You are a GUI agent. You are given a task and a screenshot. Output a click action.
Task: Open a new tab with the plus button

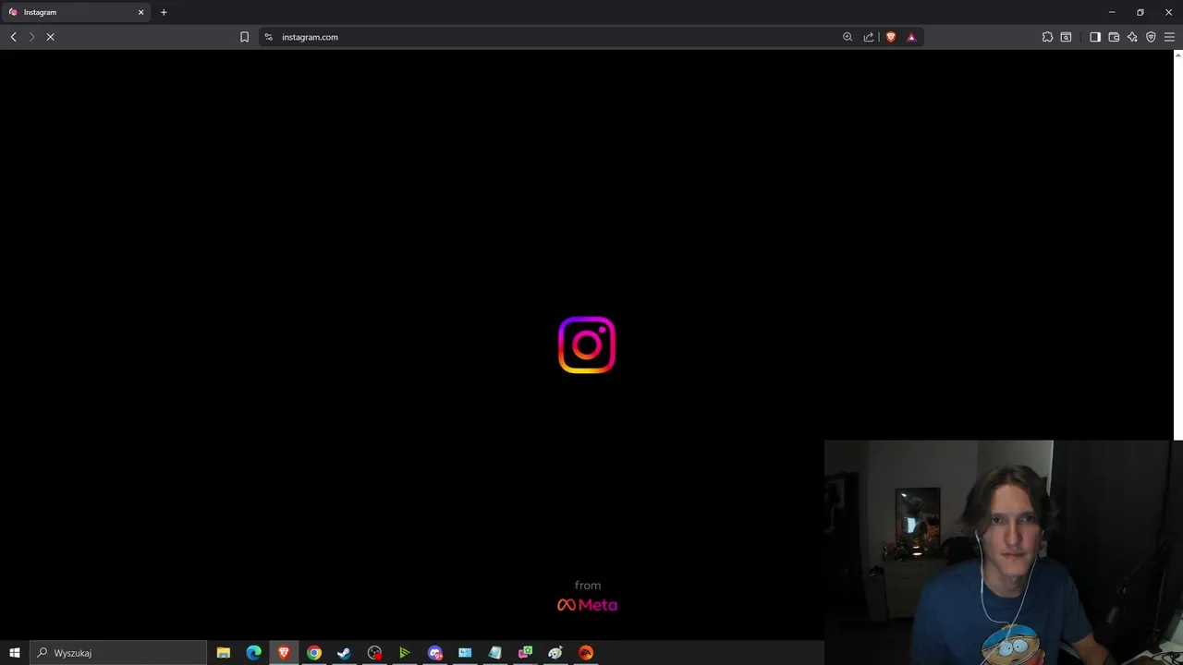(x=164, y=12)
